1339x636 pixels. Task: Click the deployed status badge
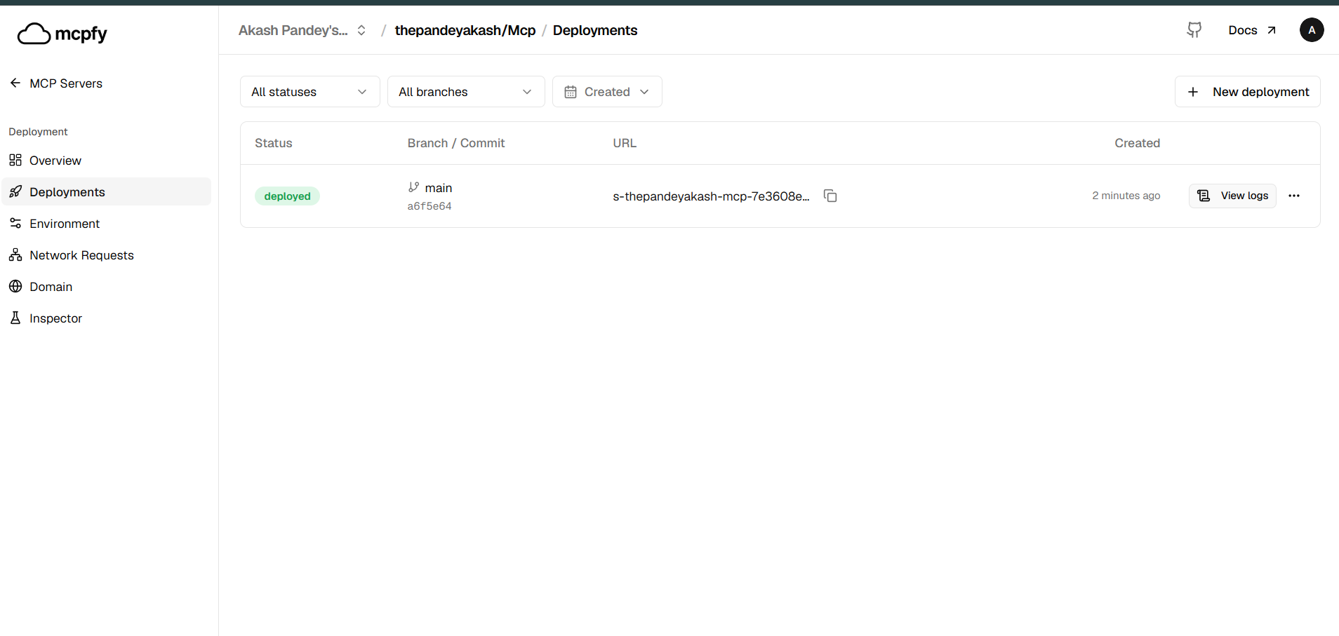point(287,196)
